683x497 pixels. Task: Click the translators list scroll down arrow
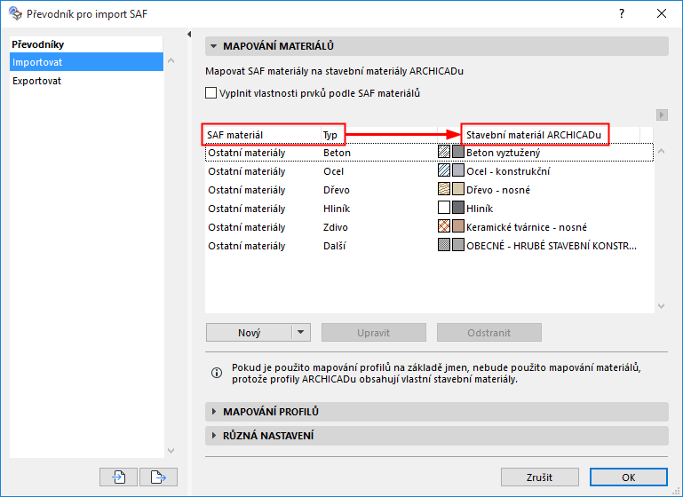coord(171,451)
